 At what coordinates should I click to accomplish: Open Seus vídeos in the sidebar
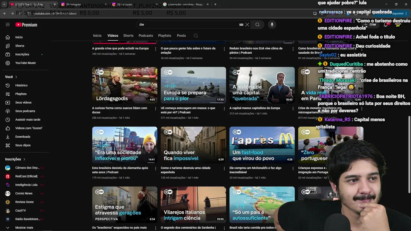pos(23,103)
